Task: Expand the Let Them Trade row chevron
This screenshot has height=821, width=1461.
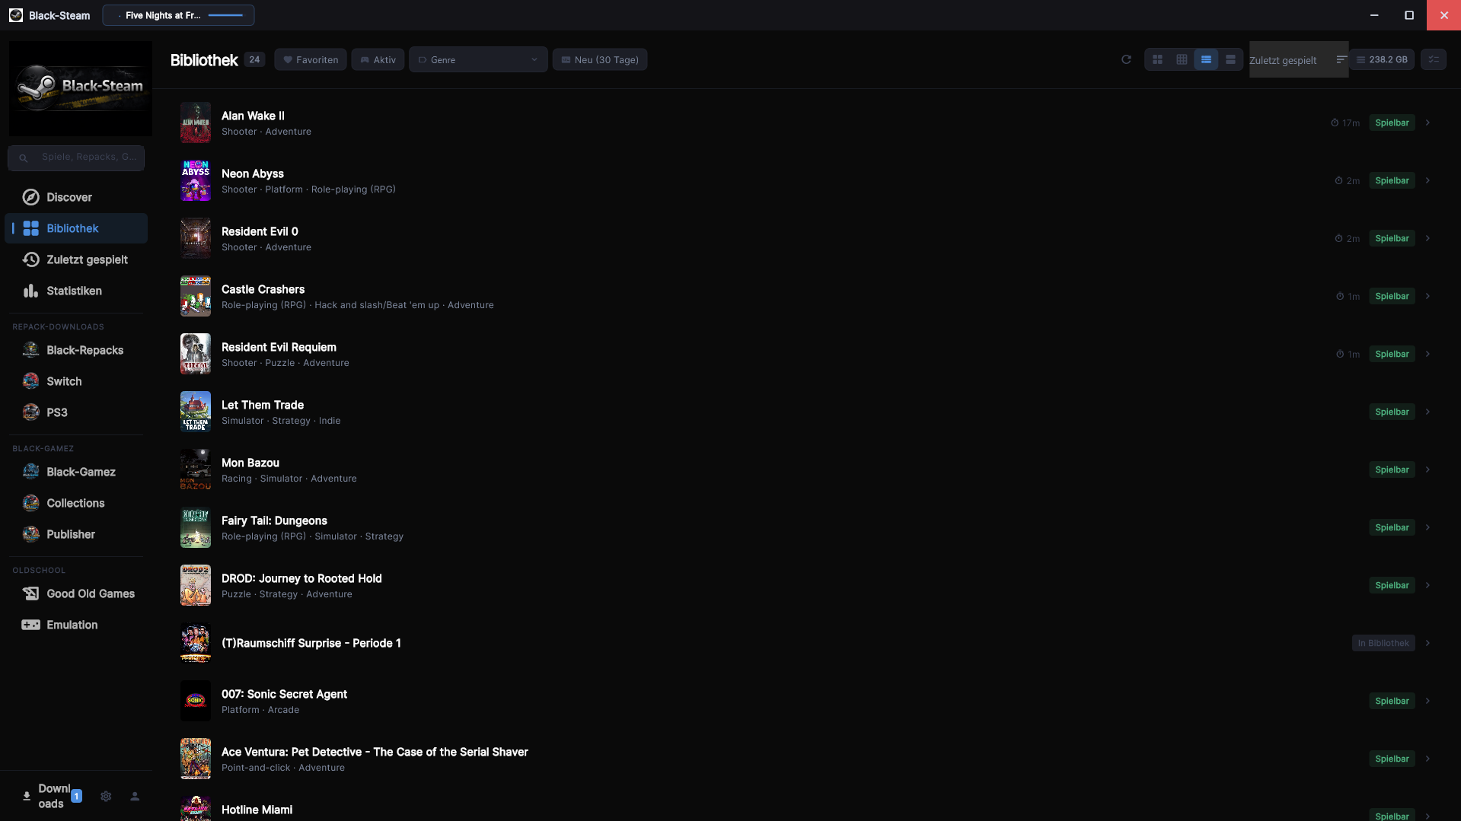Action: (1428, 412)
